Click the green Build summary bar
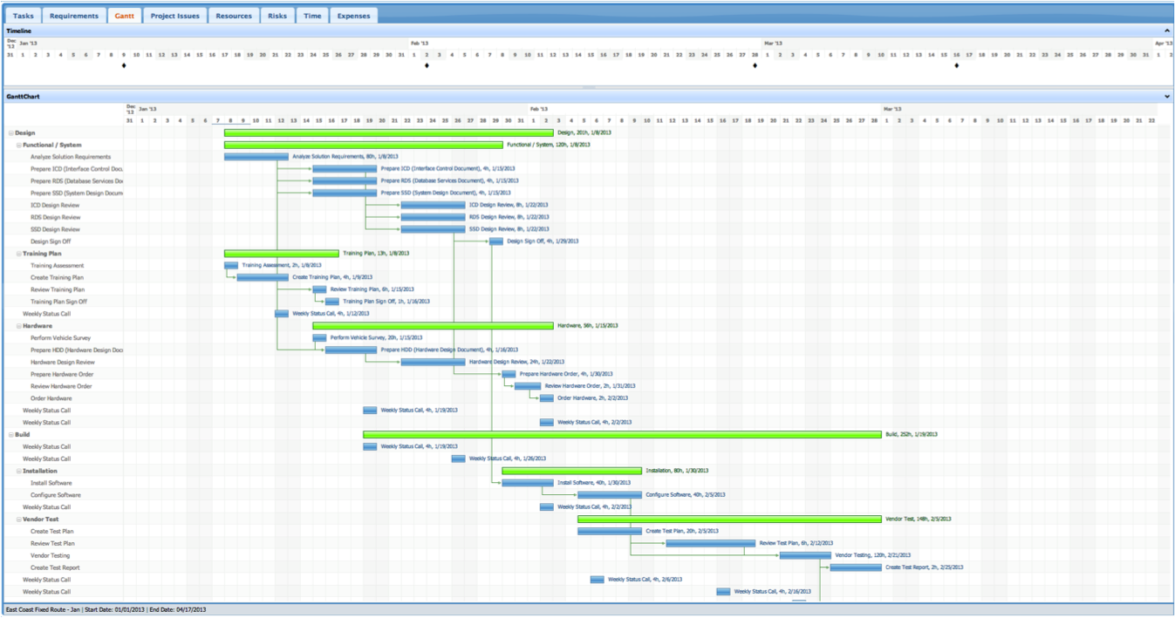The width and height of the screenshot is (1175, 618). coord(622,434)
